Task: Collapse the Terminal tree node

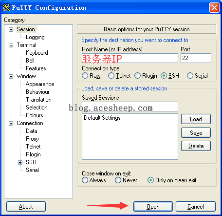Action: 11,45
